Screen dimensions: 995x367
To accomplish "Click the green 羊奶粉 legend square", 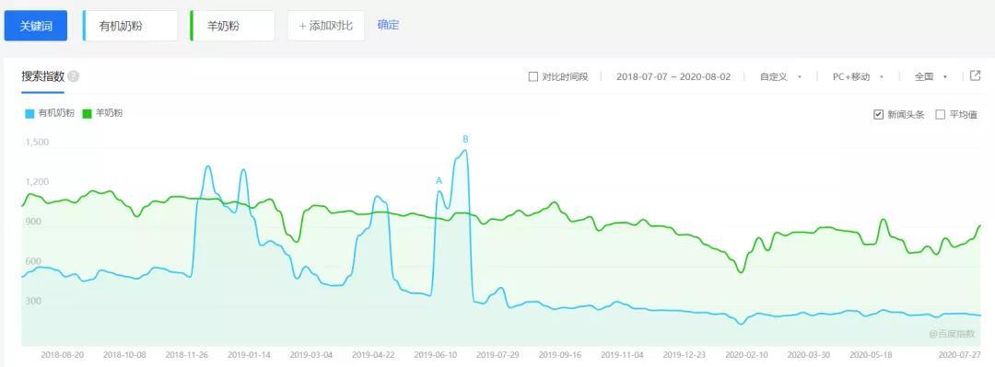I will (87, 114).
